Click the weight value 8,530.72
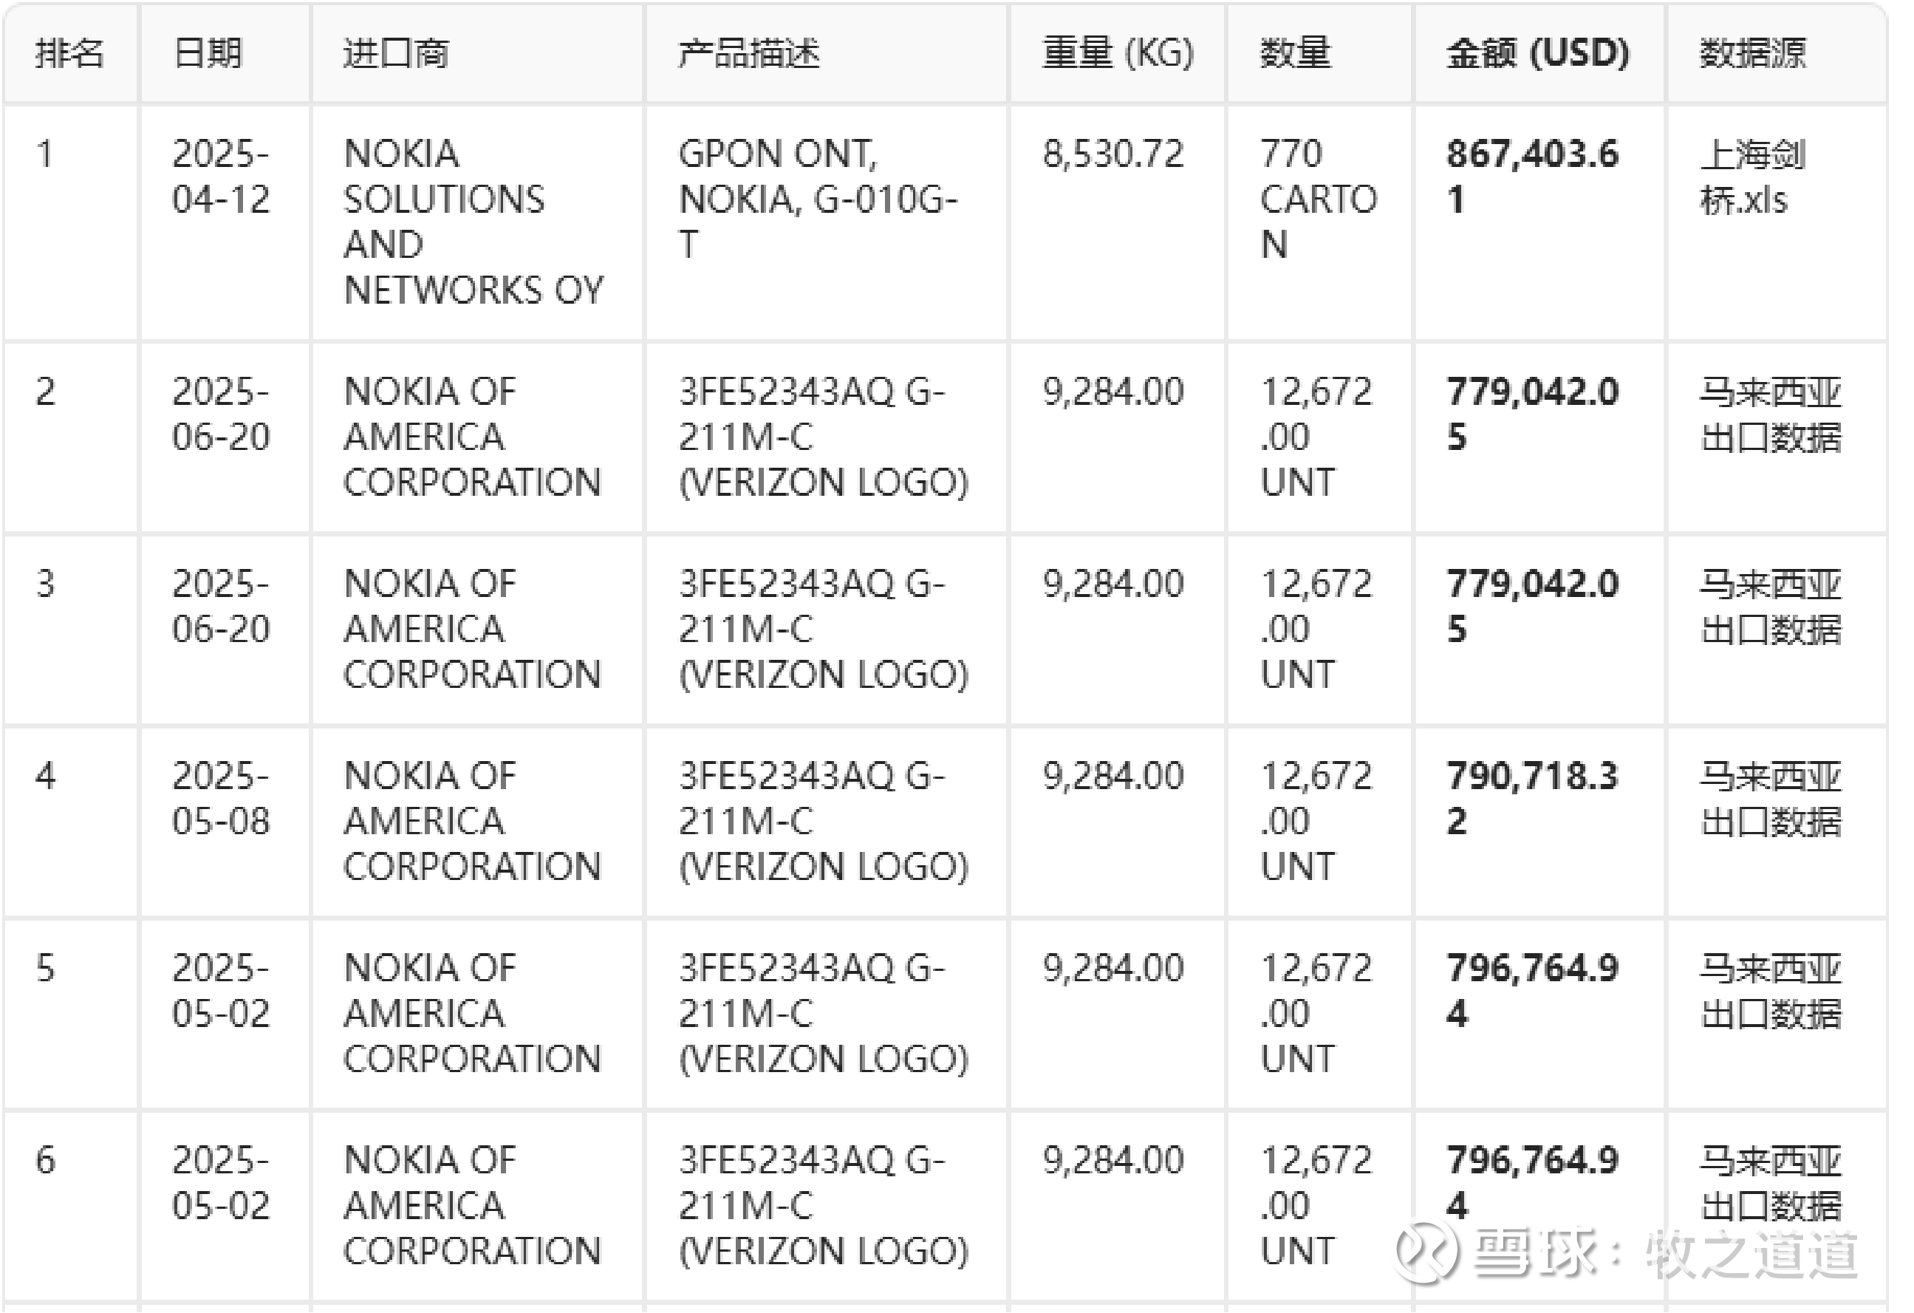Image resolution: width=1914 pixels, height=1313 pixels. click(x=1112, y=154)
